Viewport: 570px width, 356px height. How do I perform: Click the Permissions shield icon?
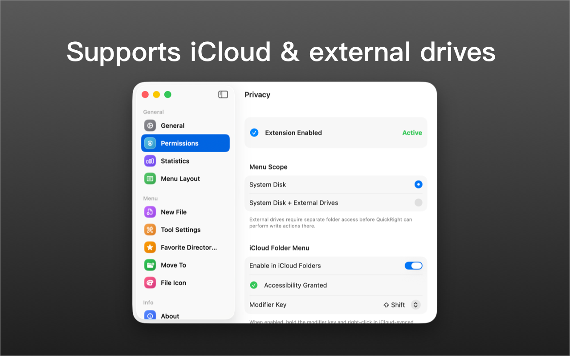[150, 143]
